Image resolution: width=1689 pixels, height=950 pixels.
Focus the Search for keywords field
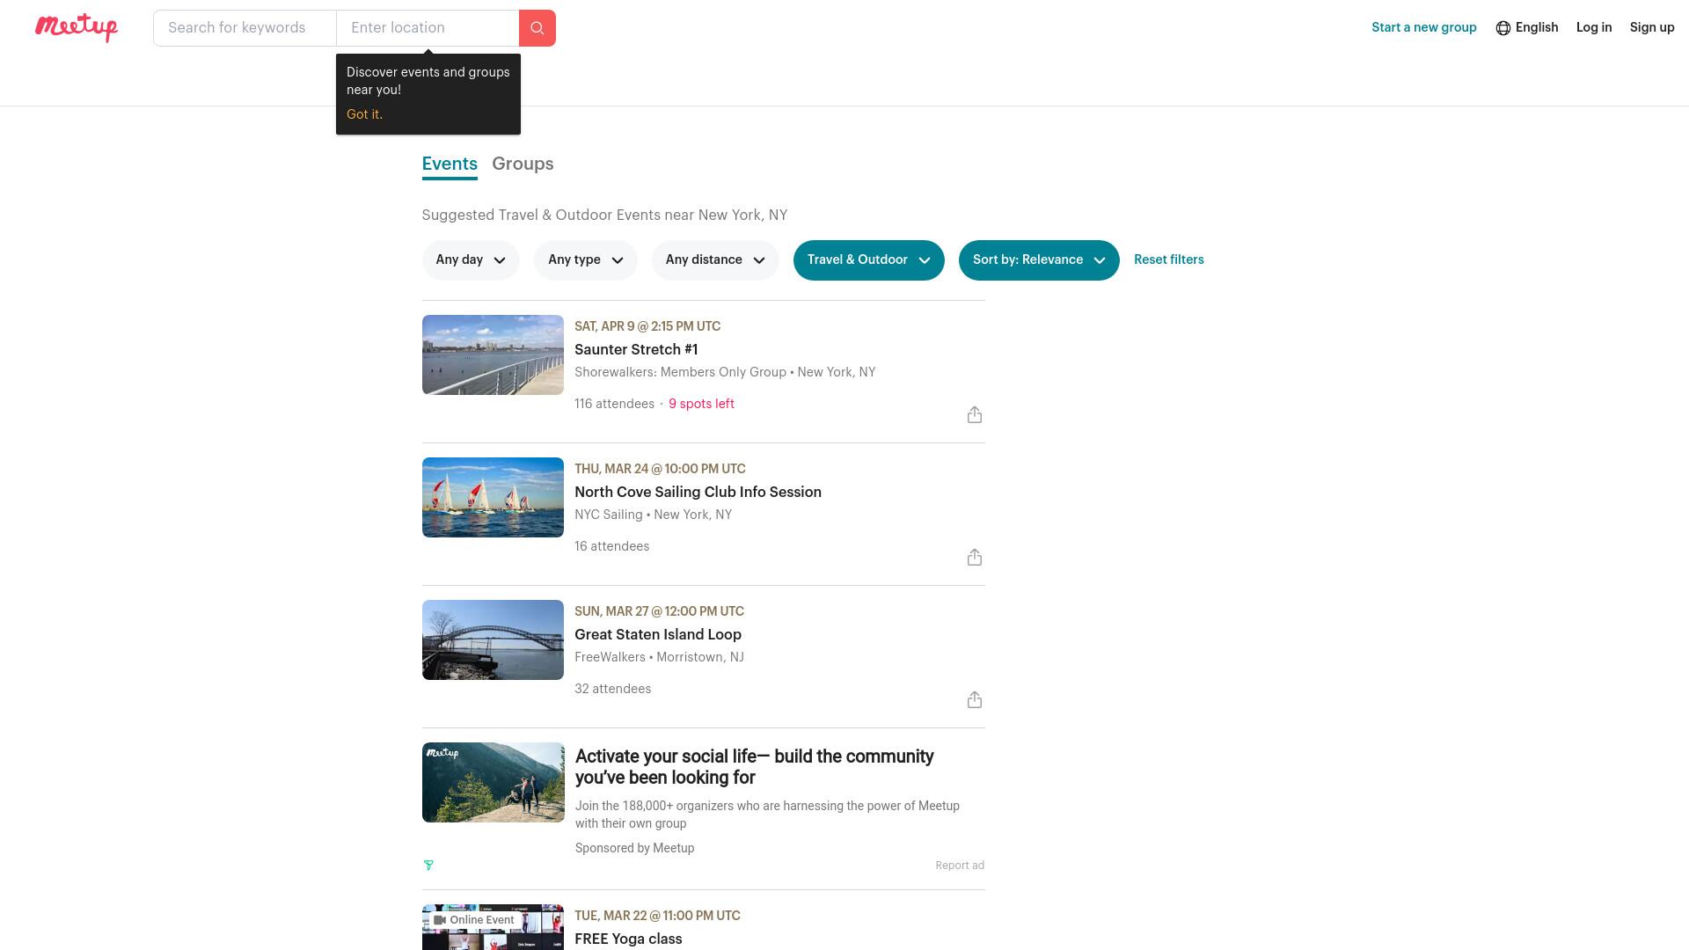click(245, 28)
